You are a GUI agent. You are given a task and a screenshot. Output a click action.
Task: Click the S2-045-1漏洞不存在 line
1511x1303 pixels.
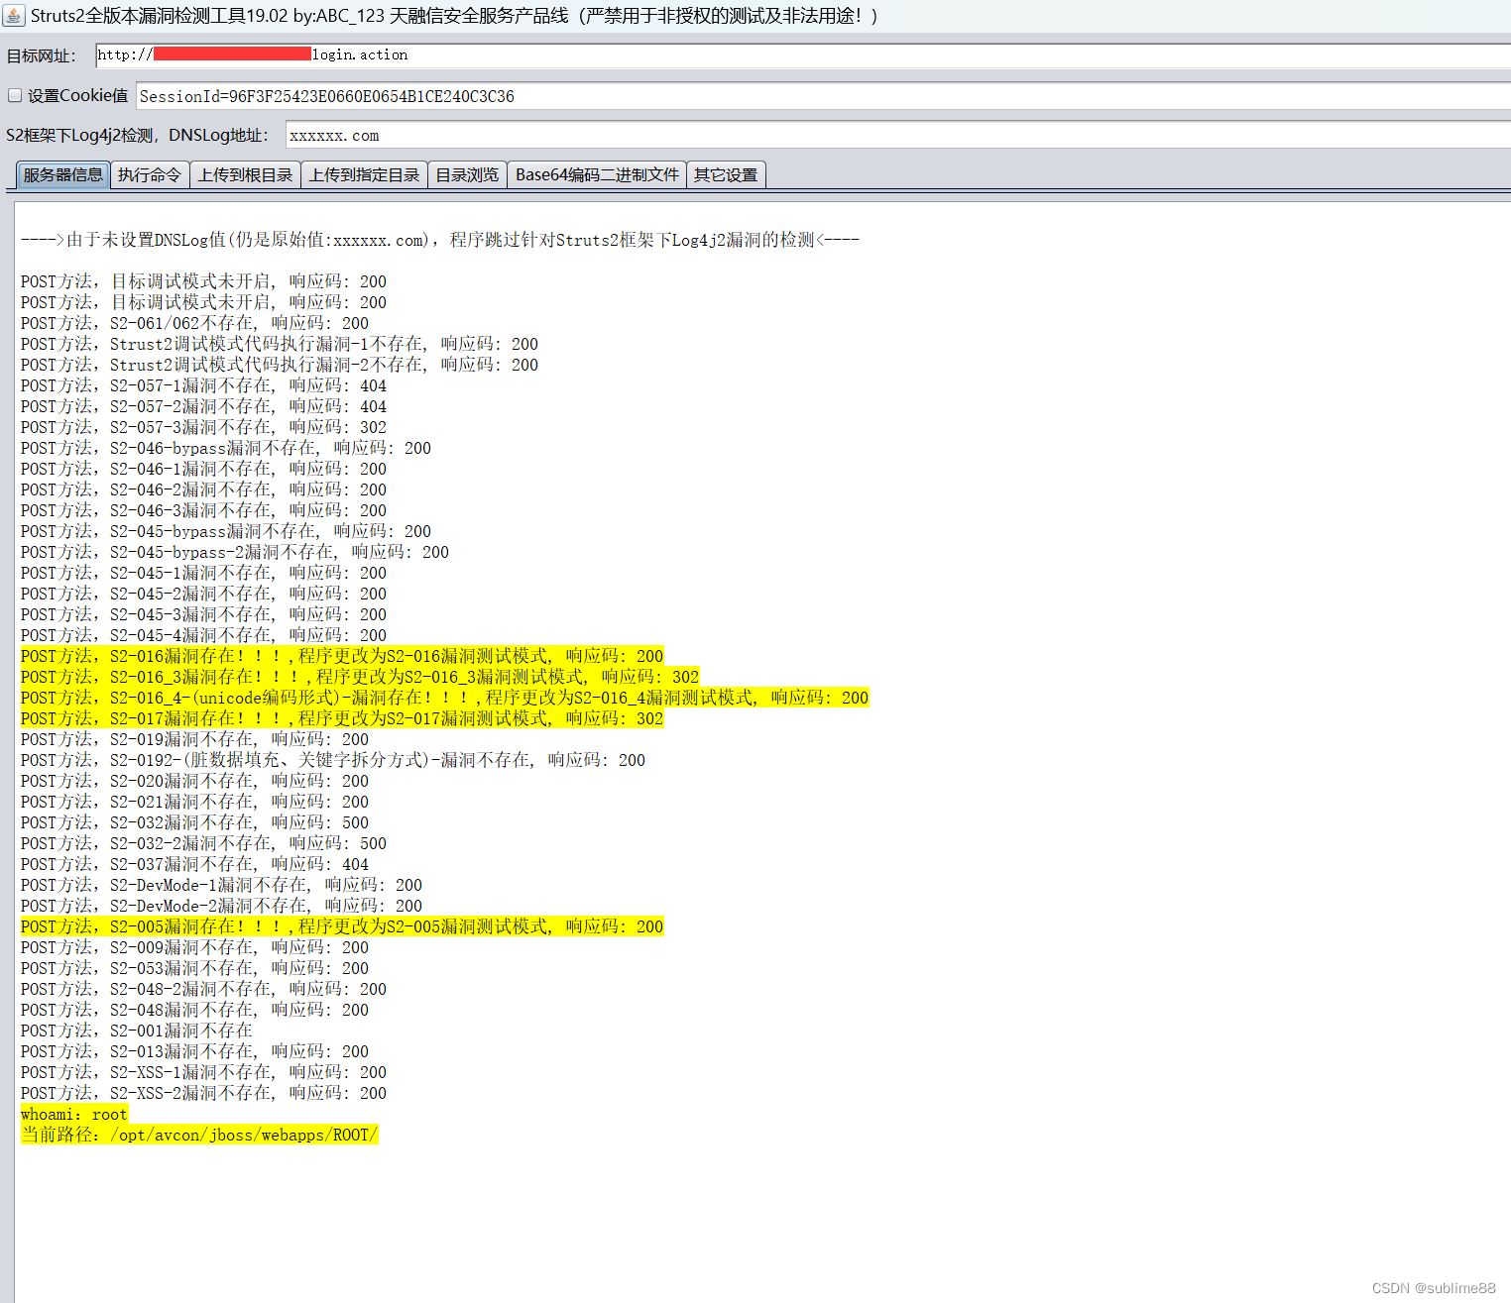(x=203, y=573)
